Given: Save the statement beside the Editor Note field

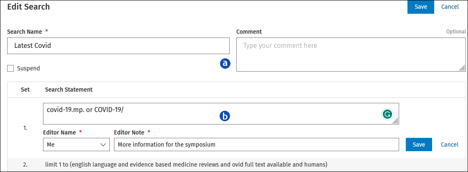Looking at the screenshot, I should pyautogui.click(x=419, y=145).
